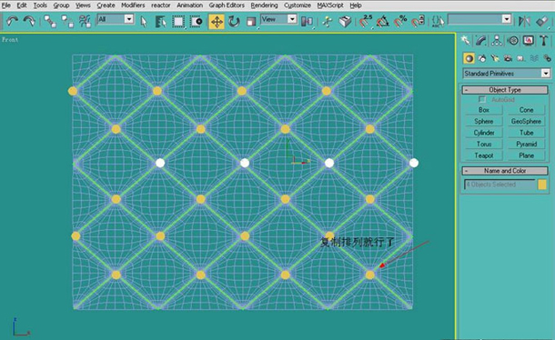Open the Rendering menu
Image resolution: width=555 pixels, height=340 pixels.
264,5
